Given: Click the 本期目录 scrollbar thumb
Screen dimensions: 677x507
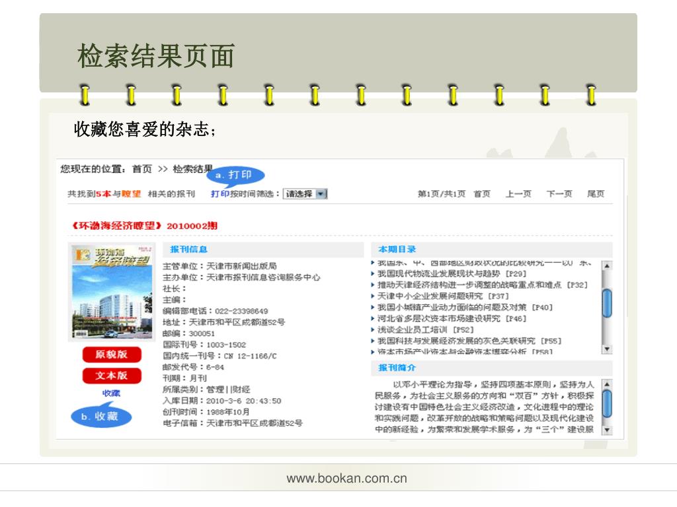Looking at the screenshot, I should point(607,304).
